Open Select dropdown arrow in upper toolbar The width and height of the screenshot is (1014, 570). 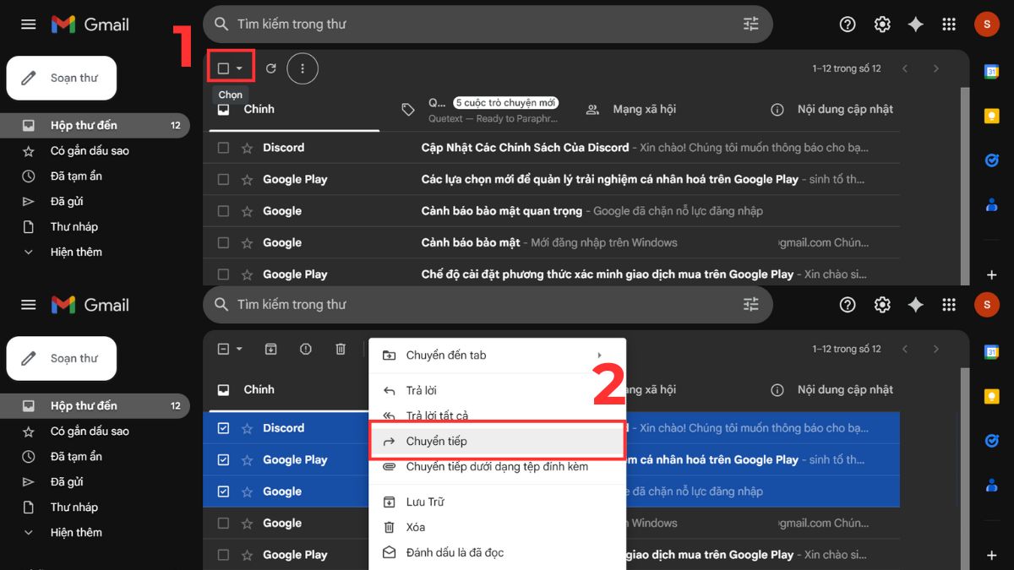pos(240,68)
